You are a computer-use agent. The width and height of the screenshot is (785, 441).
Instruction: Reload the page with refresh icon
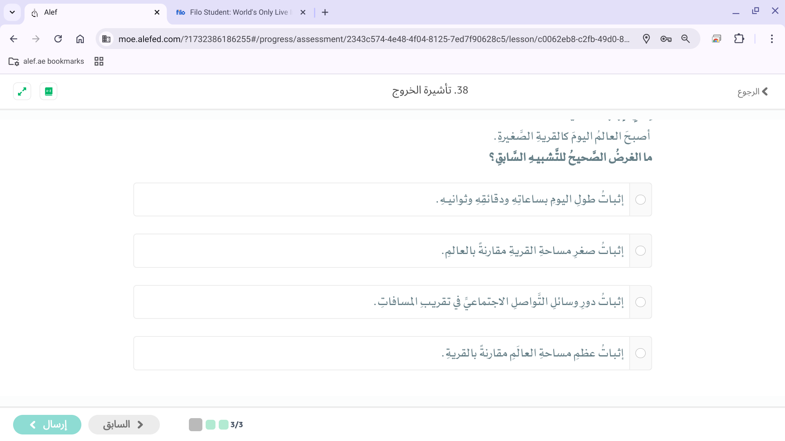(x=58, y=39)
